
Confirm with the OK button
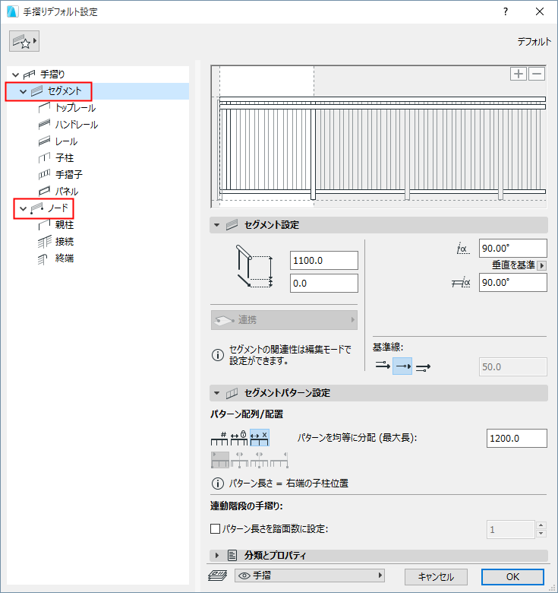point(512,577)
